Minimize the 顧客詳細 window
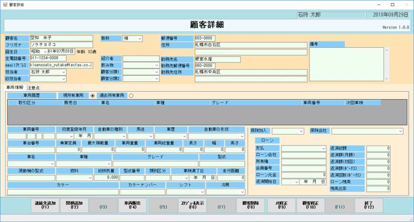 379,5
